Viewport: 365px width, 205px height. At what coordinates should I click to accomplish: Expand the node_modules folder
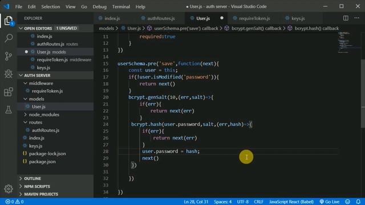(x=55, y=114)
